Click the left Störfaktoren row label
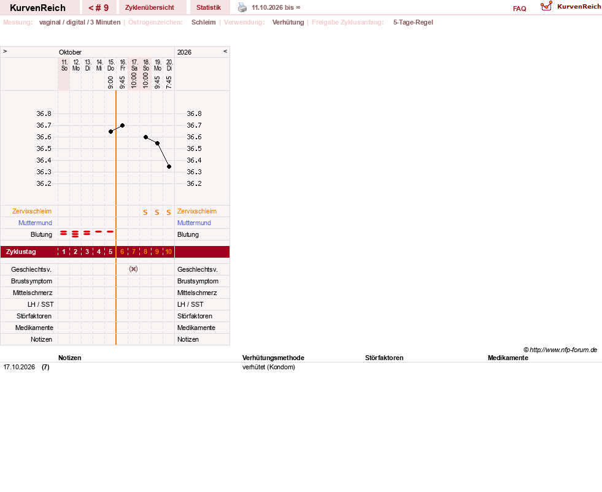Screen dimensions: 602x492 click(x=34, y=316)
